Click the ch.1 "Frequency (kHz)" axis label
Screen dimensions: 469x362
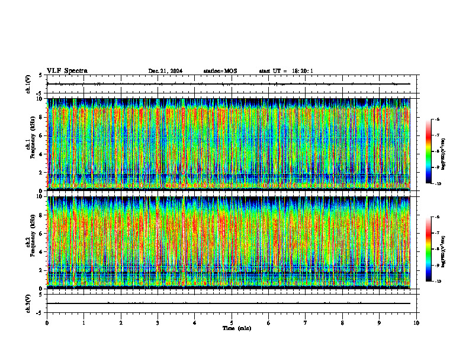tap(33, 137)
